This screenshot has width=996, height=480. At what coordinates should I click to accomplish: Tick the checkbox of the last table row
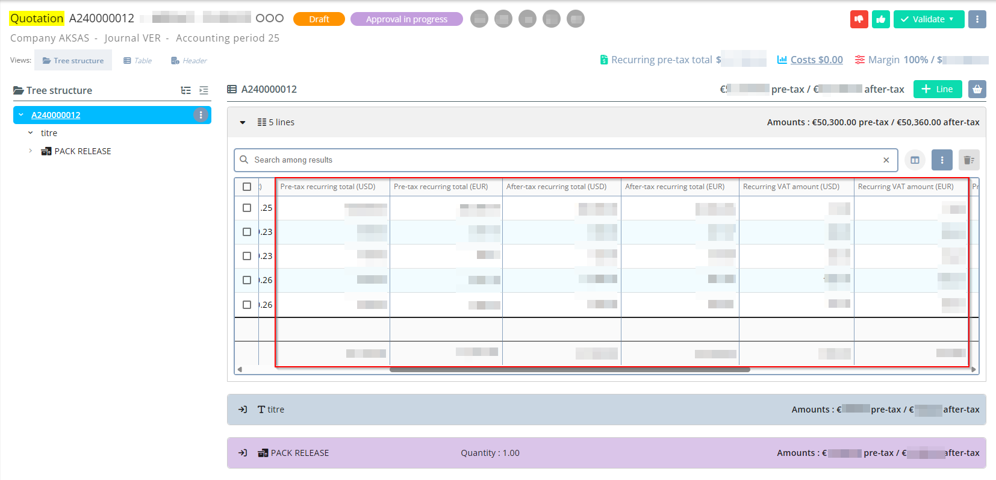(x=247, y=305)
